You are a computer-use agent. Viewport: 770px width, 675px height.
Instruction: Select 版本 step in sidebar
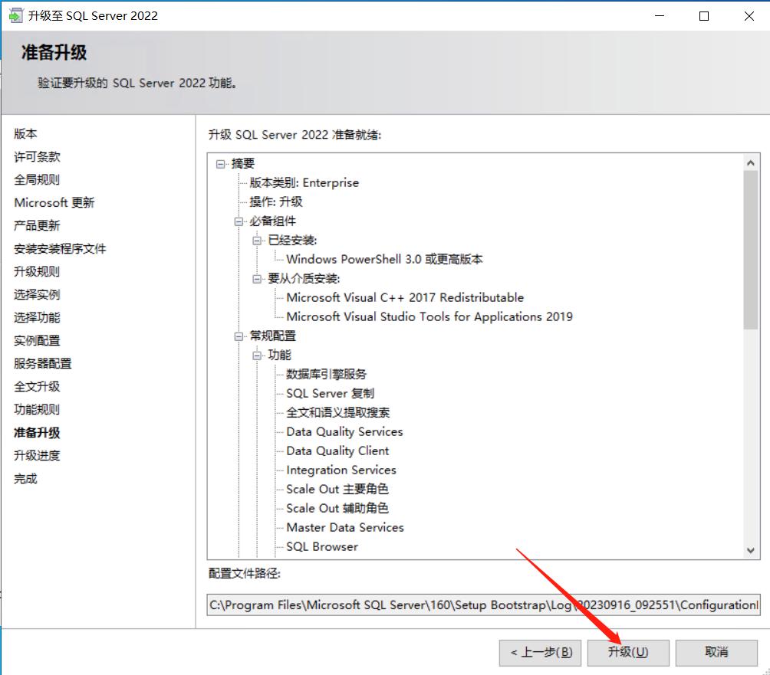click(25, 133)
